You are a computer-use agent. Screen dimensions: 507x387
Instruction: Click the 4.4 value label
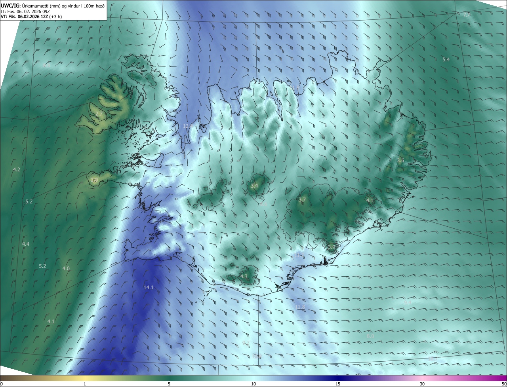tap(25, 244)
